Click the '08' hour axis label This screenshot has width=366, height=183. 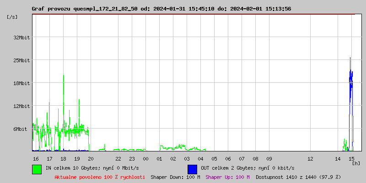(256, 159)
